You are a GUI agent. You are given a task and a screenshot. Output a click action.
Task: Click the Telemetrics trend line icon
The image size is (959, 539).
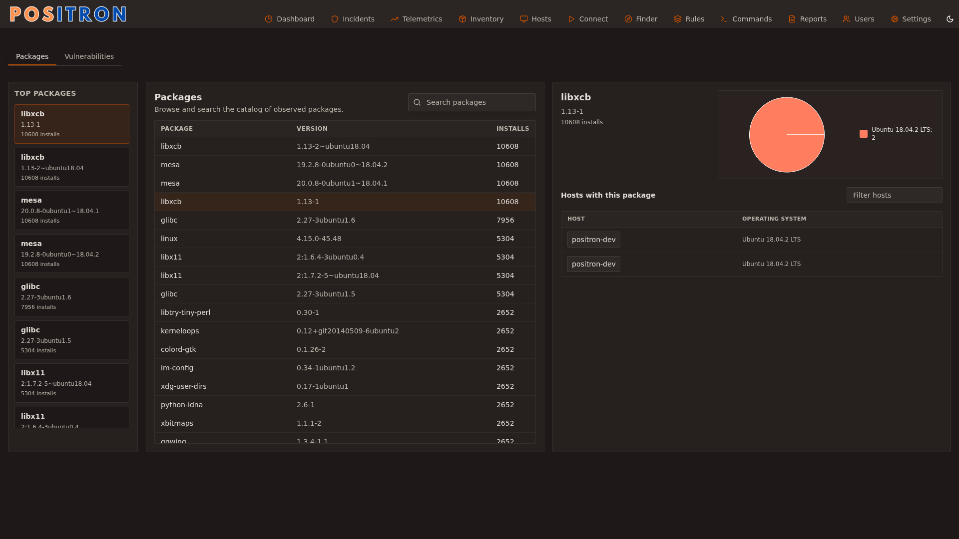click(395, 19)
